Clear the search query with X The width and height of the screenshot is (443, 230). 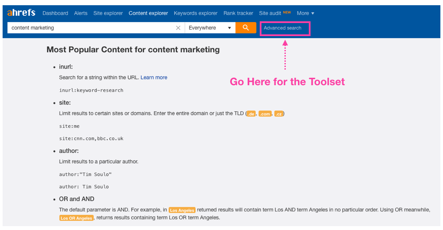pyautogui.click(x=178, y=28)
